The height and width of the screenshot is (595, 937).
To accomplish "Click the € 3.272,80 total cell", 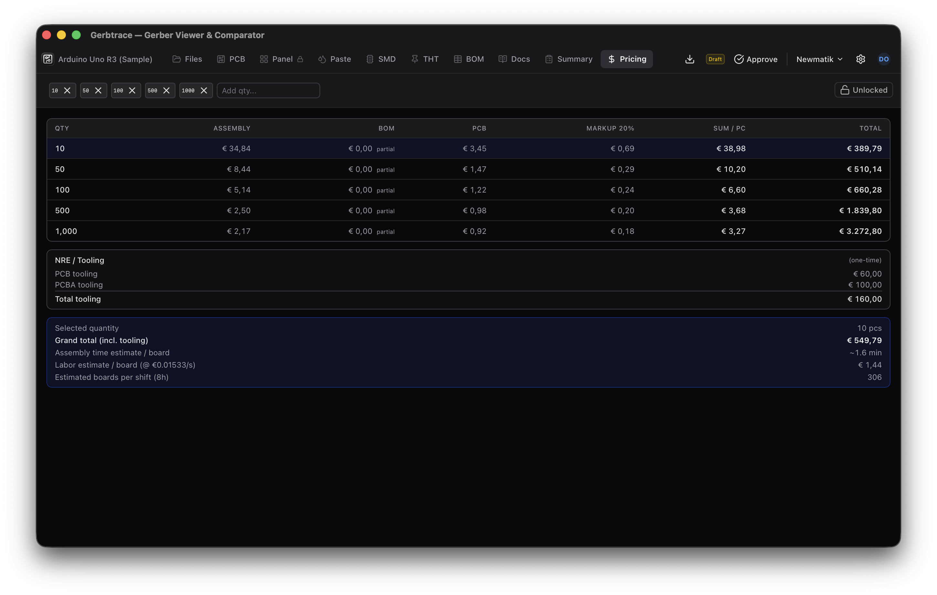I will (x=860, y=231).
